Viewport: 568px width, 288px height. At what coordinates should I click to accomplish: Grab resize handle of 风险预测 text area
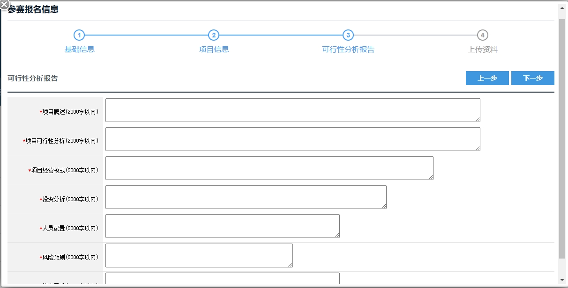290,264
